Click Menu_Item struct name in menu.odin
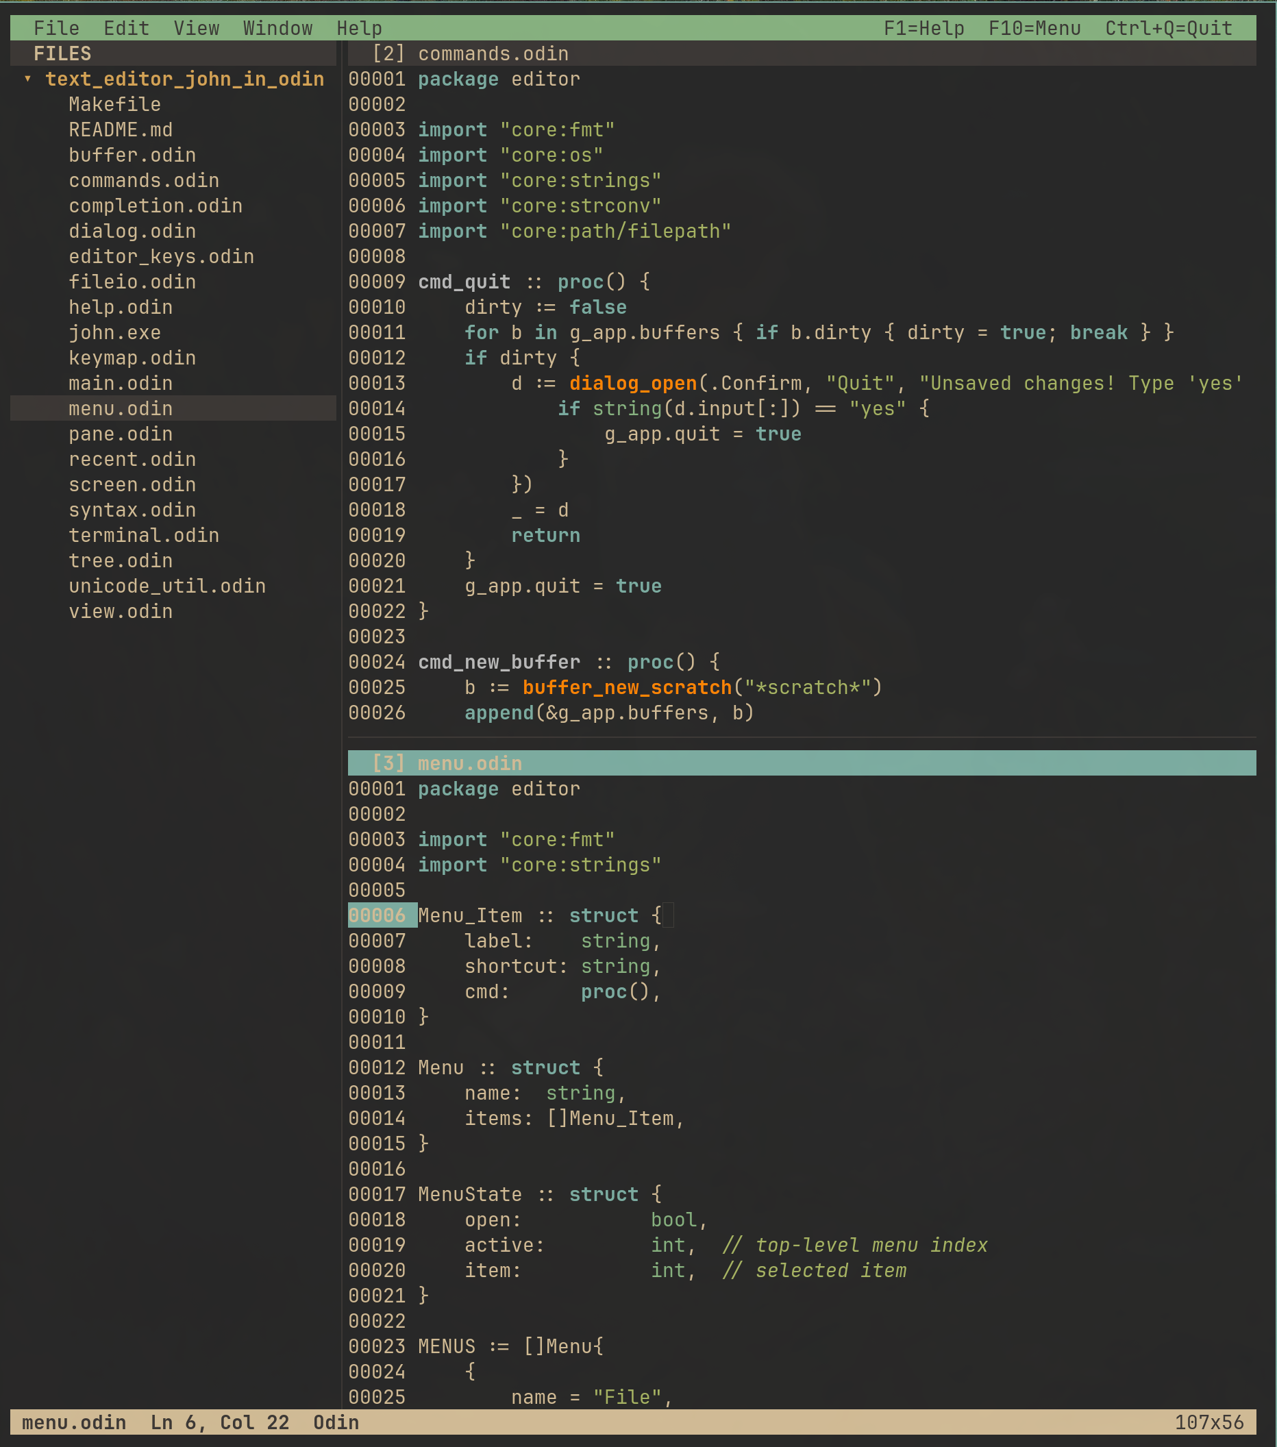The height and width of the screenshot is (1447, 1277). 470,916
